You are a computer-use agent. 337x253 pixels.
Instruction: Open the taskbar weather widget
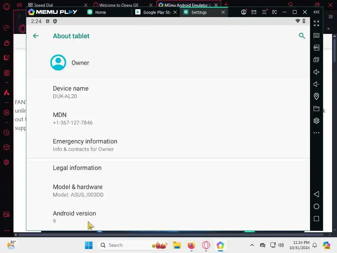(x=12, y=245)
